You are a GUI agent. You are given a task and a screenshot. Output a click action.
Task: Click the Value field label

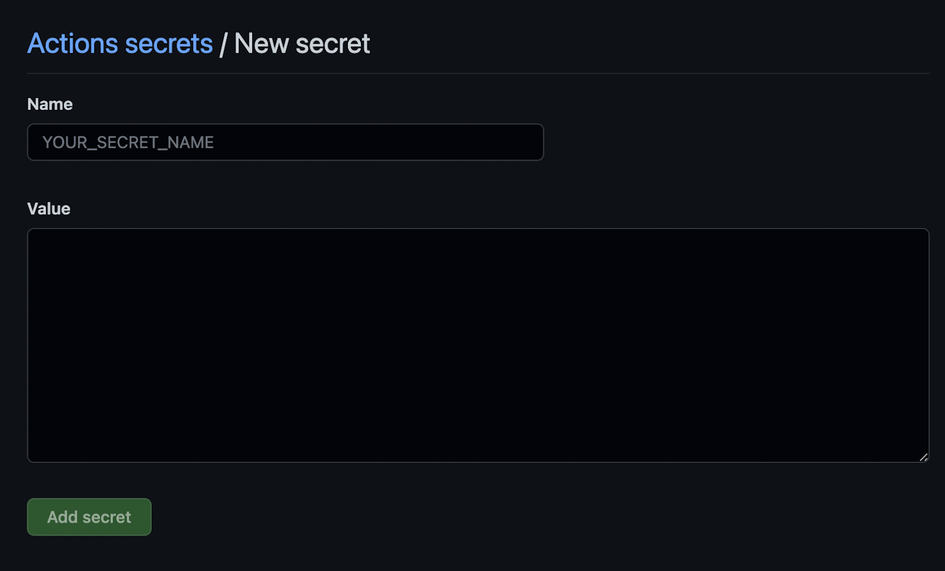coord(49,208)
